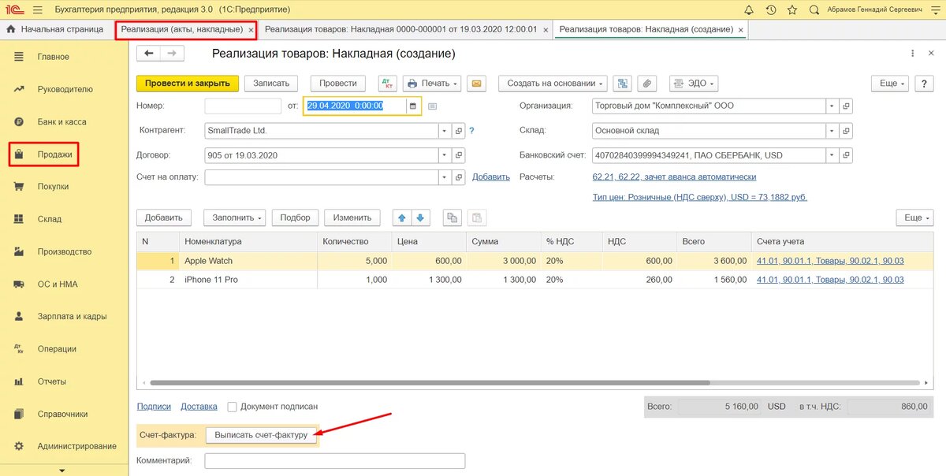
Task: Open the Подписи link
Action: pos(154,407)
